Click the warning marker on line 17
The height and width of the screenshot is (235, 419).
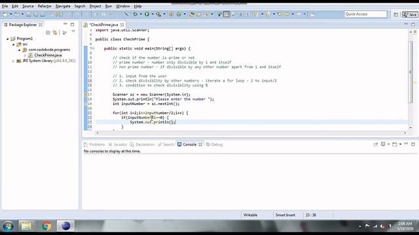[x=86, y=94]
